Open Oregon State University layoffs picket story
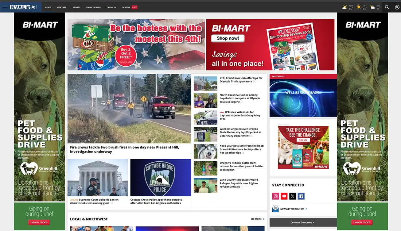Viewport: 401px width, 231px height. coord(240,132)
